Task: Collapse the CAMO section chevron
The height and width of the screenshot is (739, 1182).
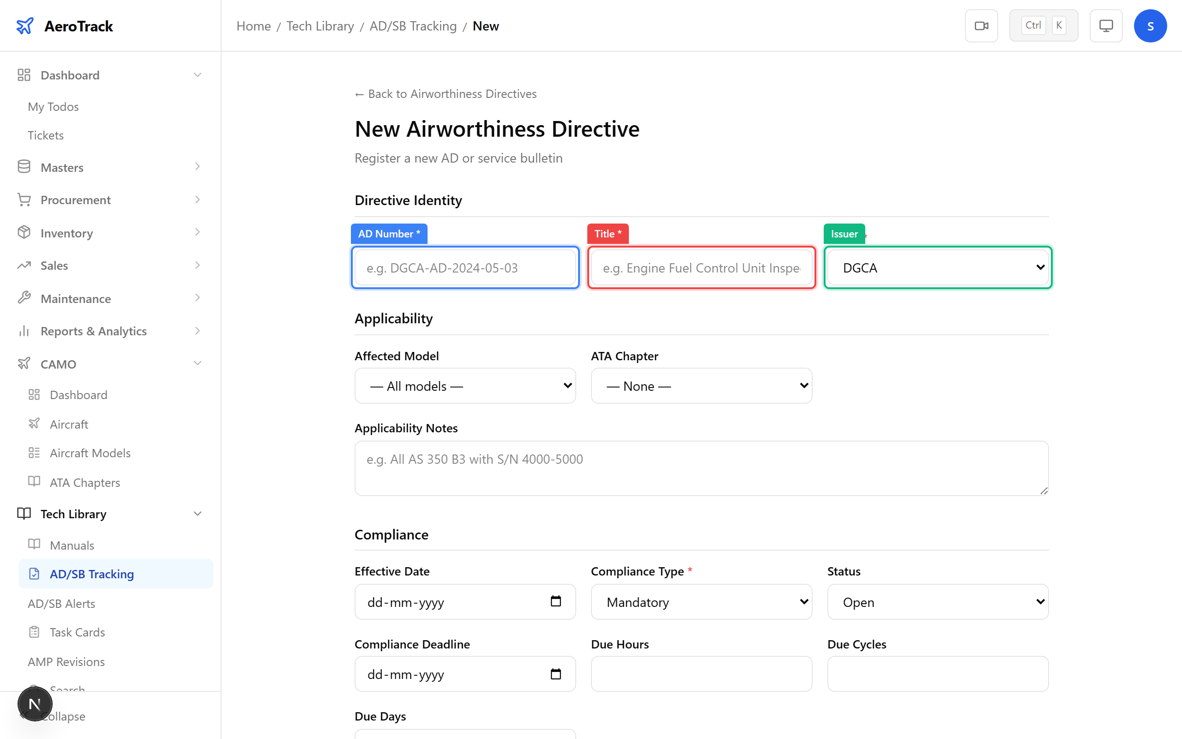Action: tap(197, 363)
